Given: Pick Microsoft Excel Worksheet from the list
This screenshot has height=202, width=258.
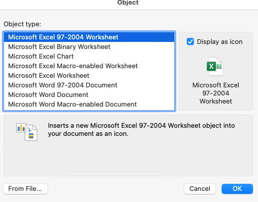Looking at the screenshot, I should [x=89, y=75].
